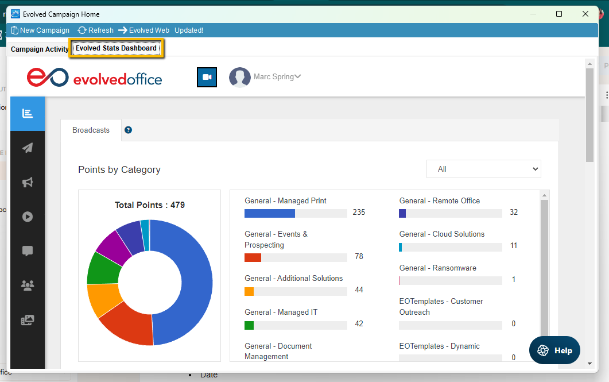Open the chat bubble sidebar icon
609x382 pixels.
click(x=27, y=251)
